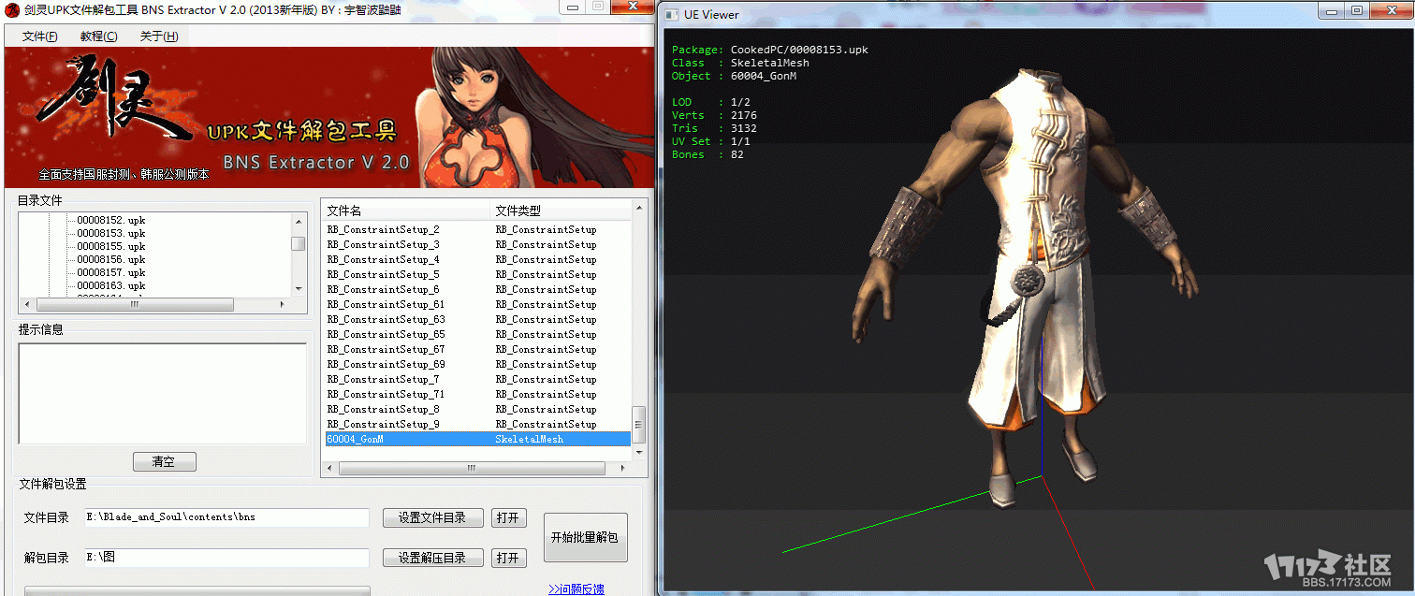1415x596 pixels.
Task: Sort the list by the 文件名 column header
Action: coord(407,211)
